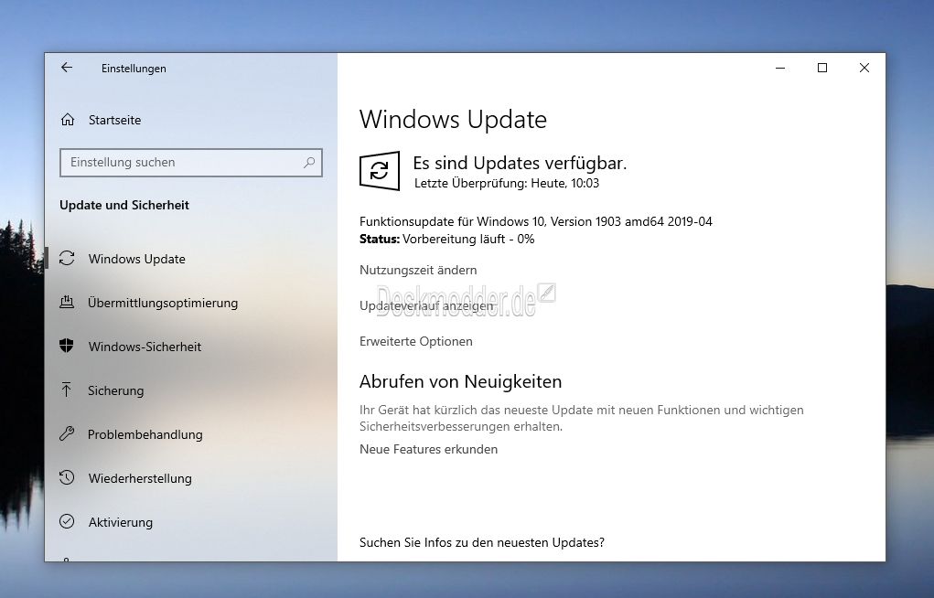Screen dimensions: 934x598
Task: Click the Funktionsupdate Version 1903 entry
Action: [535, 221]
